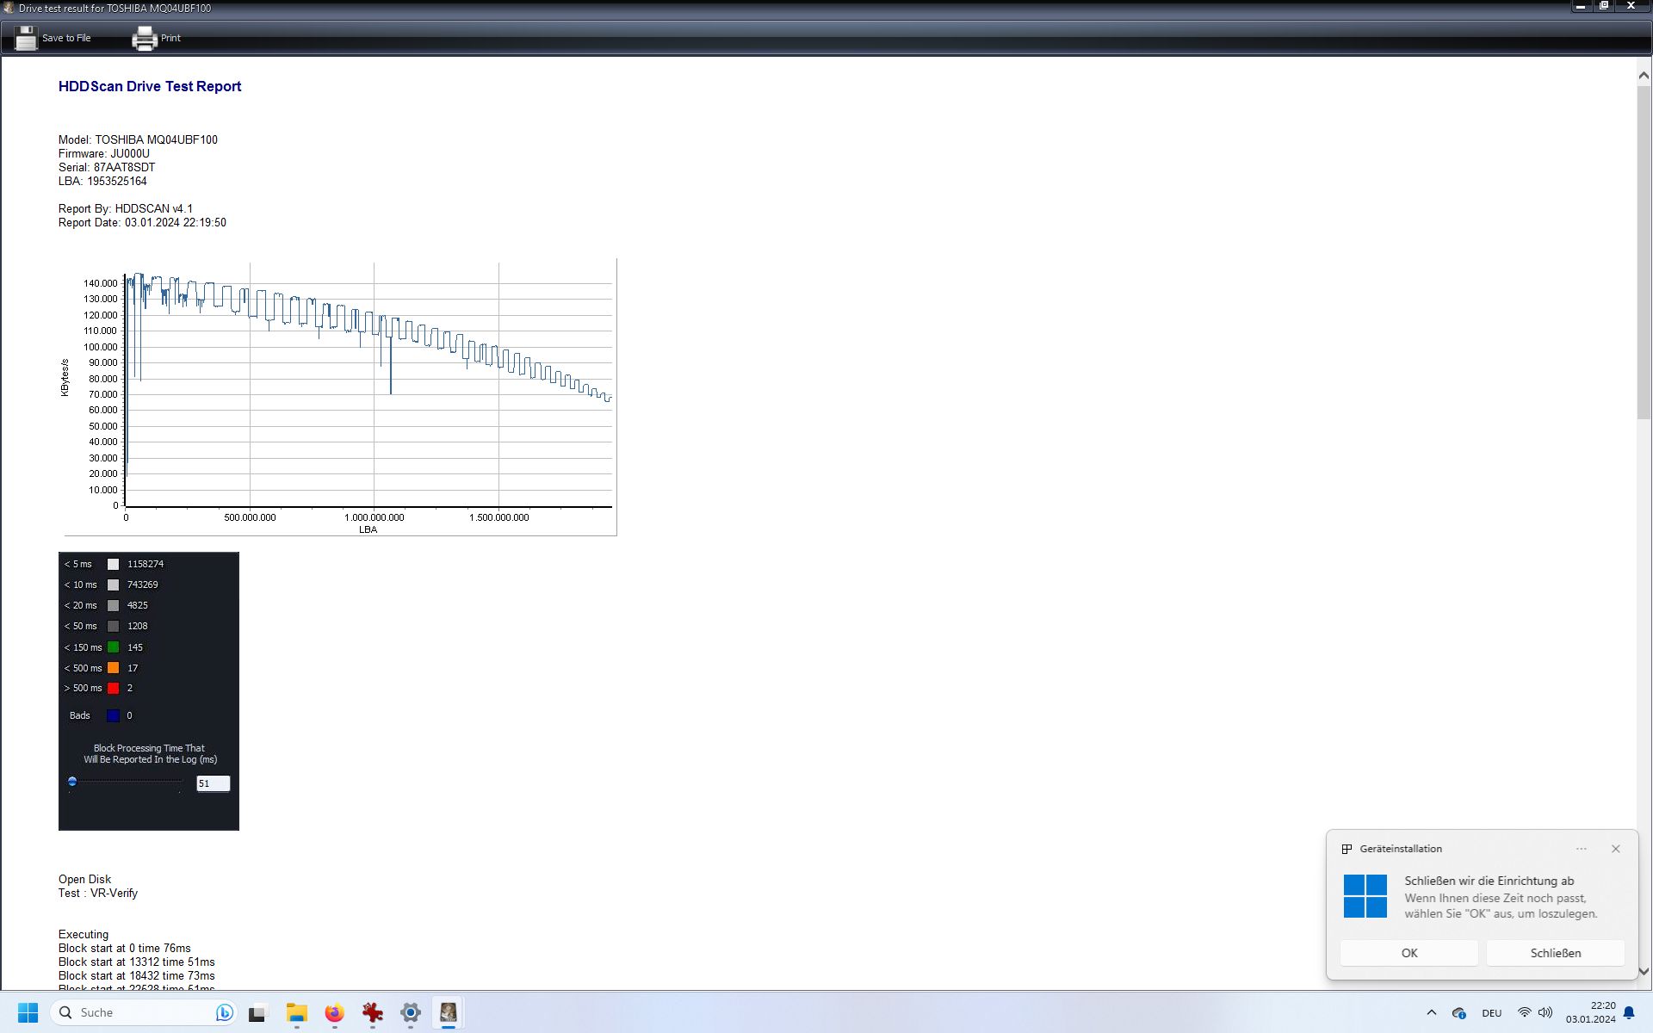
Task: Click the Print printer icon
Action: click(144, 38)
